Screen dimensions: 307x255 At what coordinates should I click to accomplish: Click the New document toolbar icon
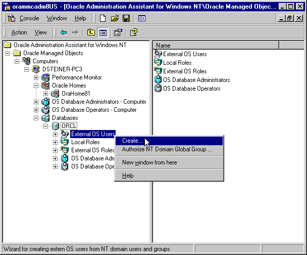click(x=103, y=18)
